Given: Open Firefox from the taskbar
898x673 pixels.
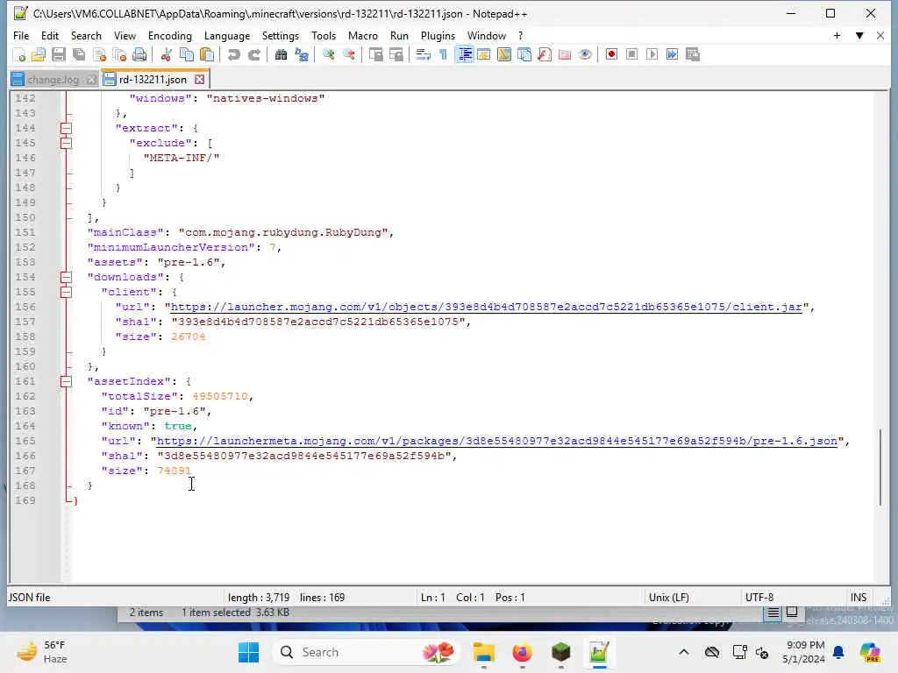Looking at the screenshot, I should coord(523,652).
